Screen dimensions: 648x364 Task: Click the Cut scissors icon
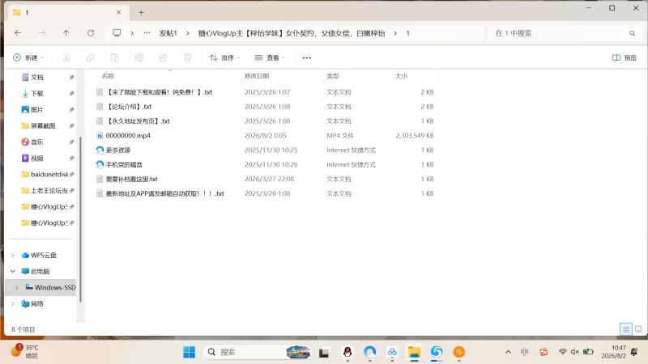coord(66,57)
